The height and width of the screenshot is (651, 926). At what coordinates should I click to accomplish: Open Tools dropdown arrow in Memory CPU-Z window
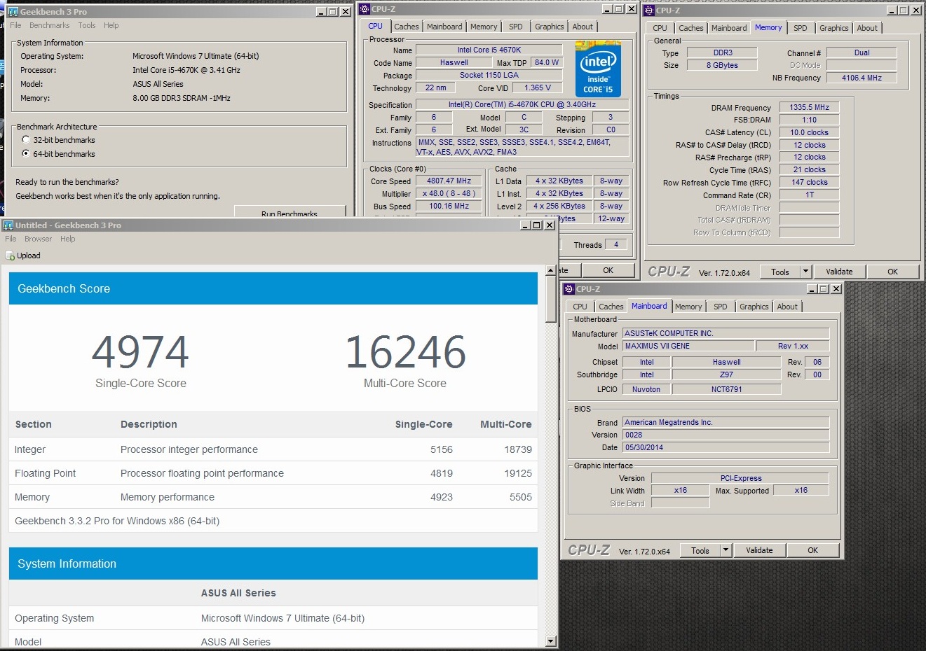(x=805, y=272)
